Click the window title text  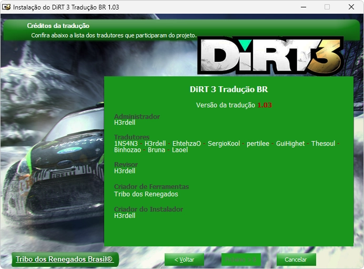(x=66, y=7)
